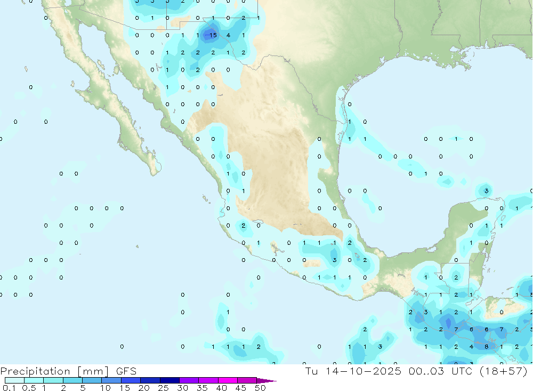Click the 2–5 mm legend color box
The height and width of the screenshot is (391, 533).
[x=72, y=380]
